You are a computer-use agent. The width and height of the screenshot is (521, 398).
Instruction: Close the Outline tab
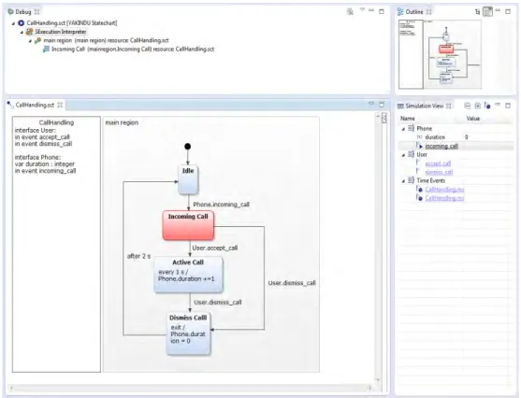429,12
